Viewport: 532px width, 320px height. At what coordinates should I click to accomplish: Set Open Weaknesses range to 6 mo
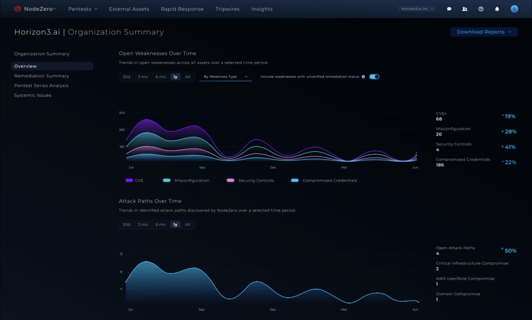coord(161,77)
